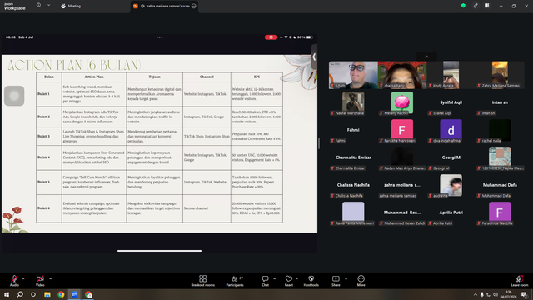Click the three dots atop shared screen
Viewport: 533px width, 300px height.
pos(159,37)
